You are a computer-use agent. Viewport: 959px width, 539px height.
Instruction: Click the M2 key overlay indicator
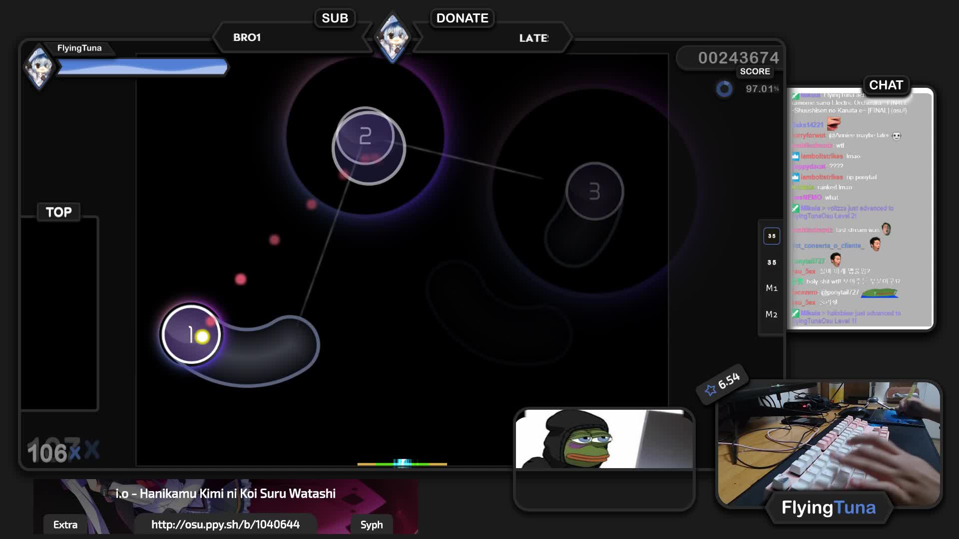[772, 314]
